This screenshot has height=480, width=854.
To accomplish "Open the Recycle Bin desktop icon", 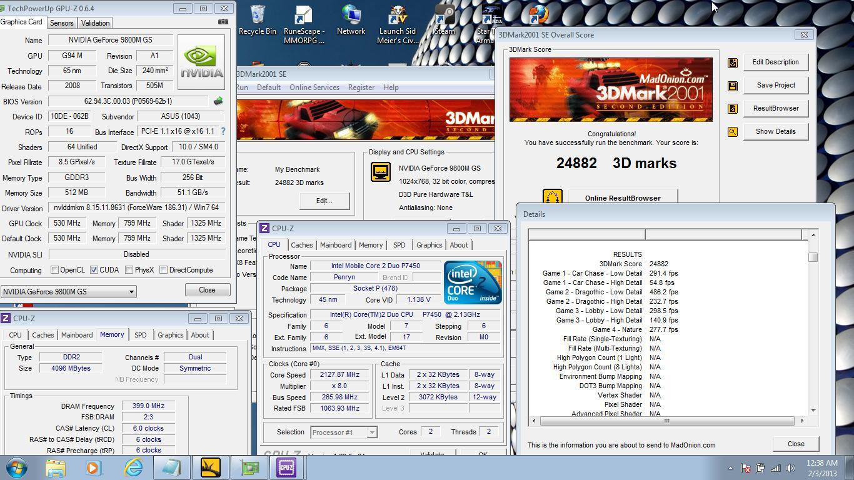I will pyautogui.click(x=258, y=20).
